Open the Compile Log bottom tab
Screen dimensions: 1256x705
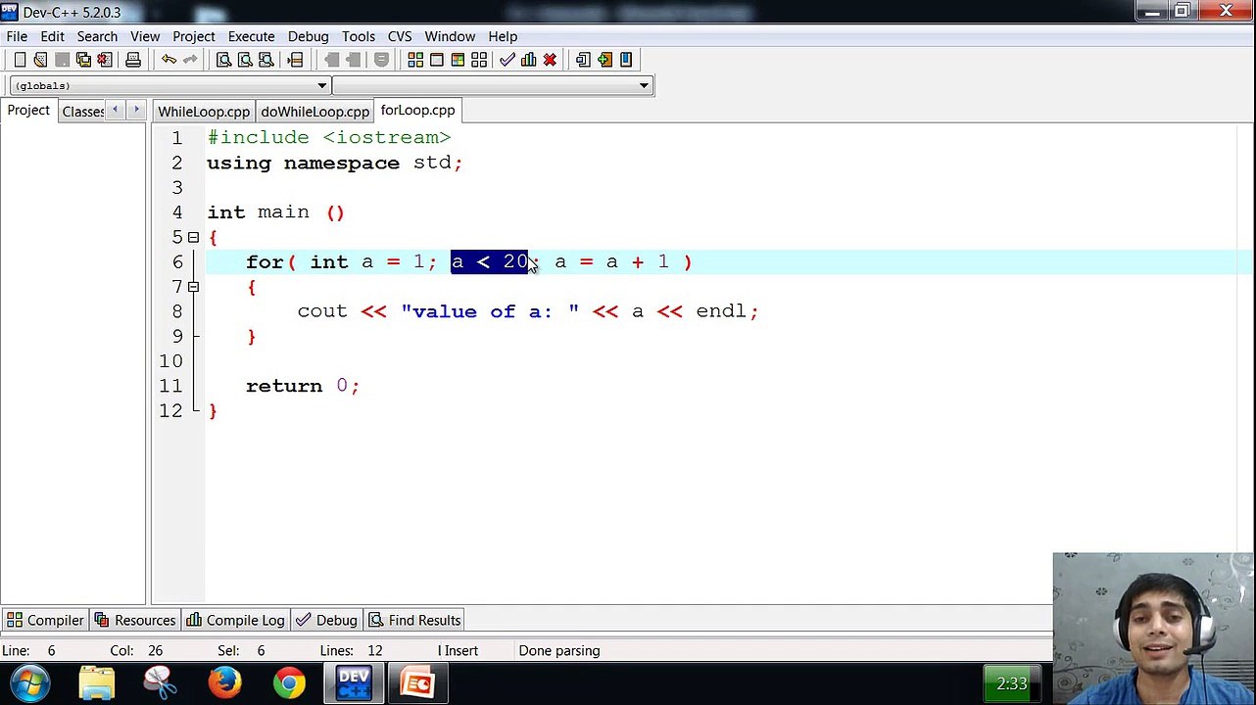pyautogui.click(x=235, y=620)
